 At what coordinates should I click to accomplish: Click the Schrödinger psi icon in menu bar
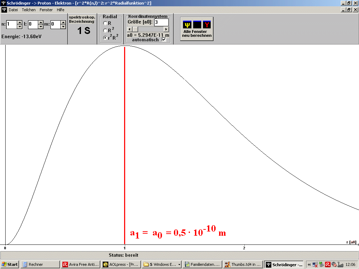pyautogui.click(x=4, y=10)
